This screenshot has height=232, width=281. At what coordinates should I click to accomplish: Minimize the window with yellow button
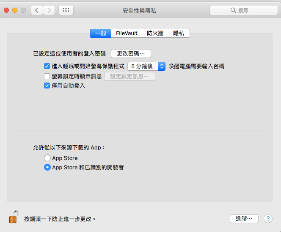(15, 10)
